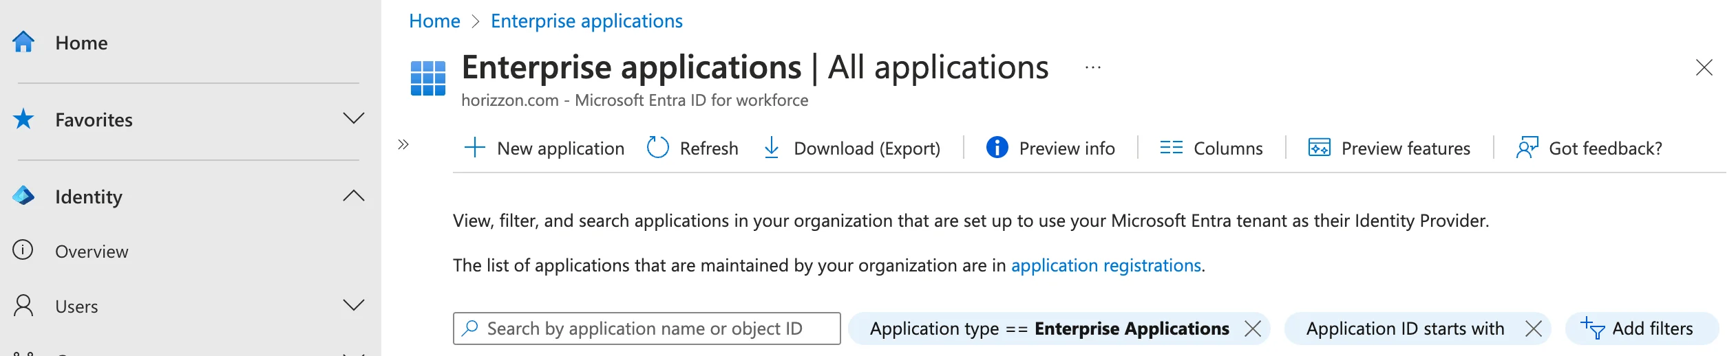Click Download (Export) button label

pyautogui.click(x=867, y=148)
